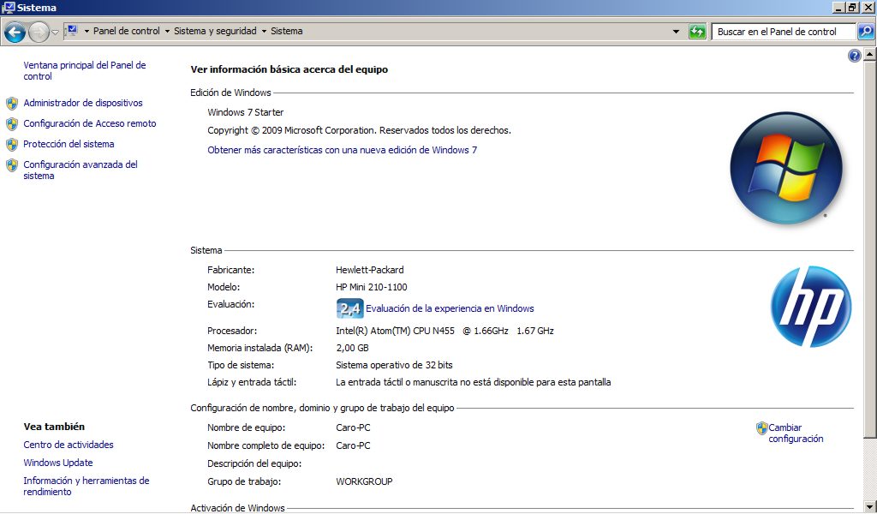Click the HP Mini 210-1100 model text

click(x=372, y=287)
